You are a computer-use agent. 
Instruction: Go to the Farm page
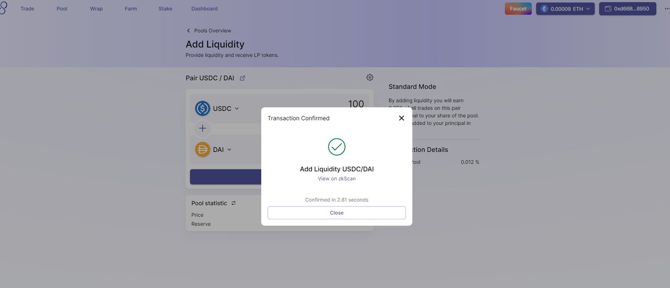tap(131, 9)
